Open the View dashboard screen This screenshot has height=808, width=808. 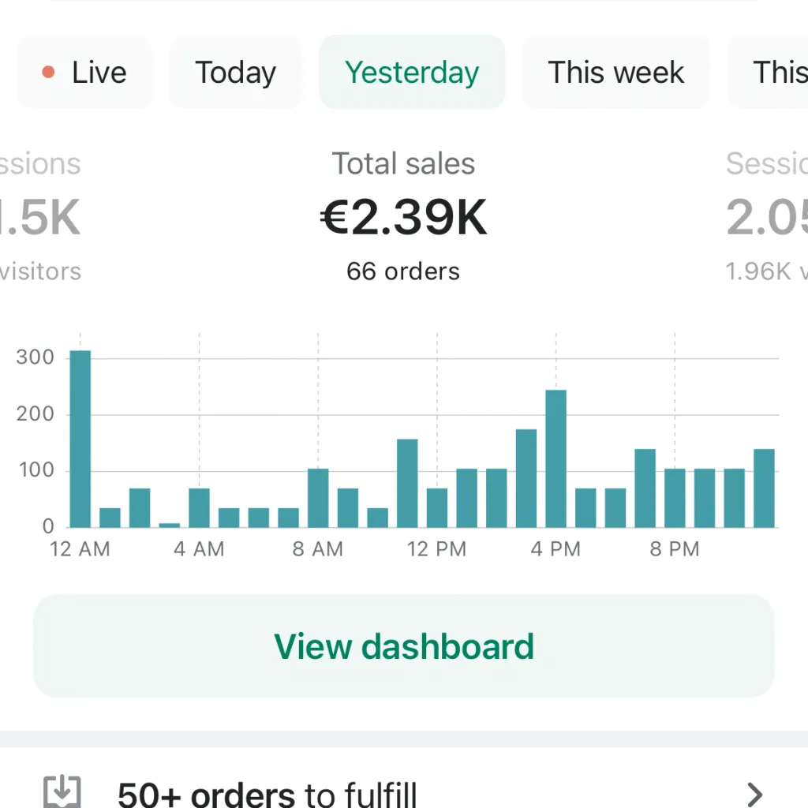403,646
